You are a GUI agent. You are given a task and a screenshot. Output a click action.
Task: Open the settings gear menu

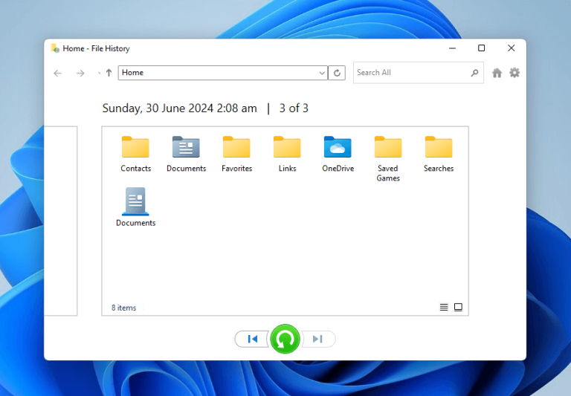coord(514,73)
